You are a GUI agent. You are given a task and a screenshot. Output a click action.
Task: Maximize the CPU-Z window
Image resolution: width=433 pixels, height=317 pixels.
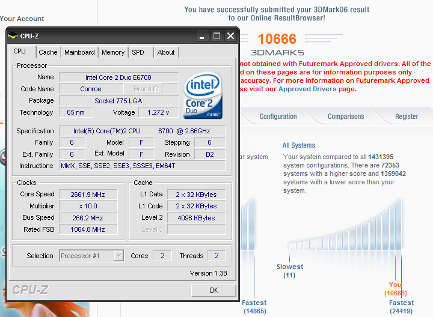point(216,36)
